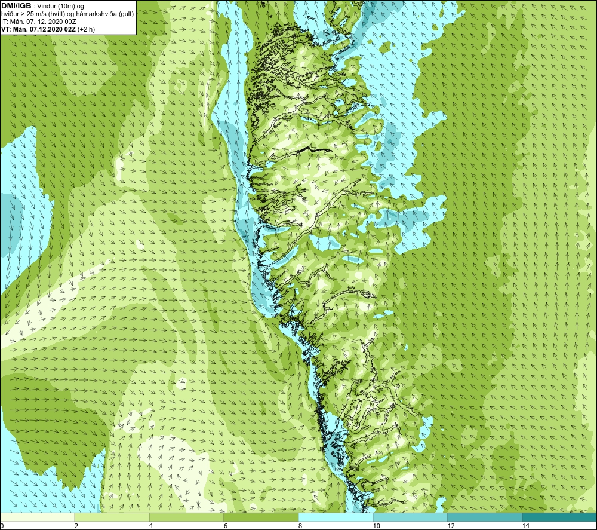Image resolution: width=597 pixels, height=530 pixels.
Task: Click the legend scale label '14'
Action: point(525,526)
